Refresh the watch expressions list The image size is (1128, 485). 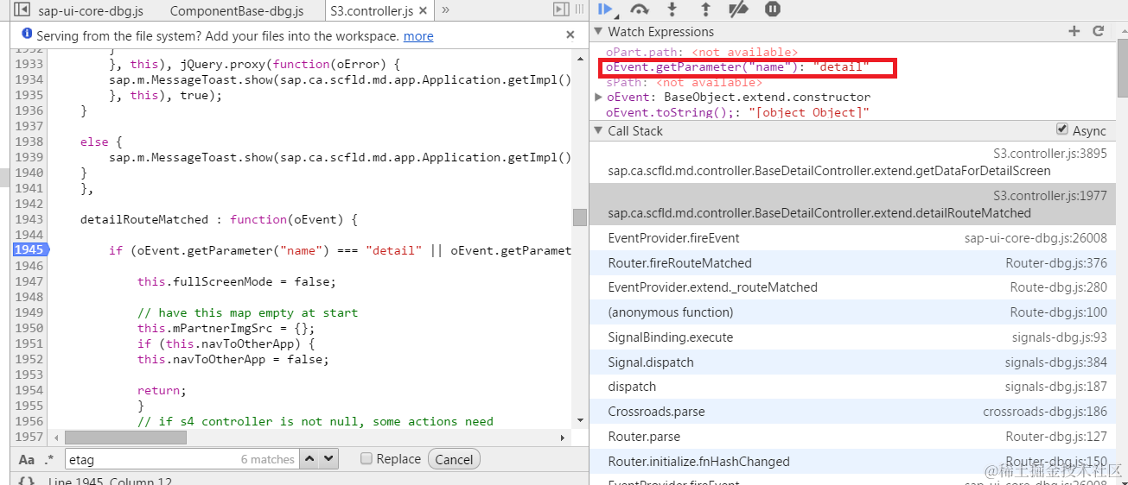1099,31
